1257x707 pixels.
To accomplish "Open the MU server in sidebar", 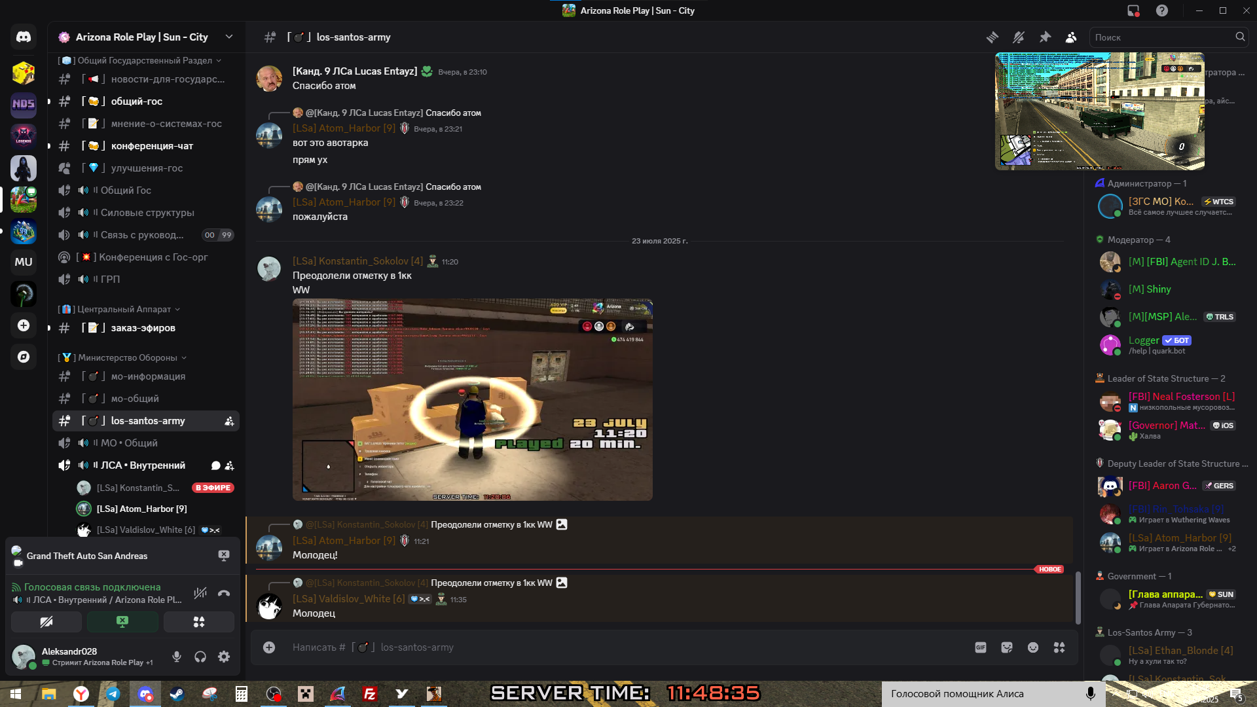I will pyautogui.click(x=24, y=262).
